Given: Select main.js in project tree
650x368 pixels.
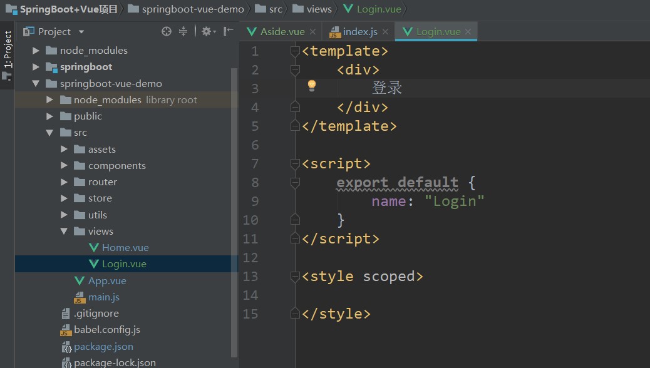Looking at the screenshot, I should [103, 297].
